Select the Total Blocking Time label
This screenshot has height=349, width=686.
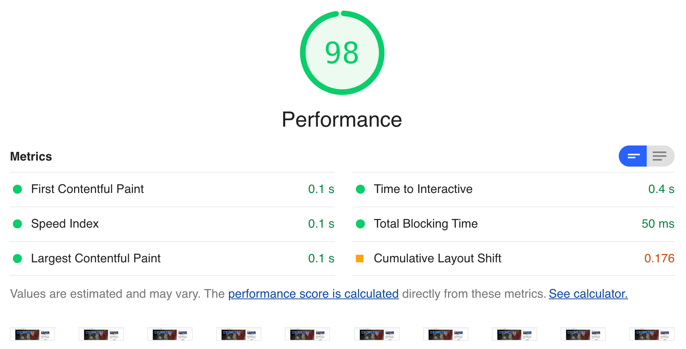coord(426,224)
